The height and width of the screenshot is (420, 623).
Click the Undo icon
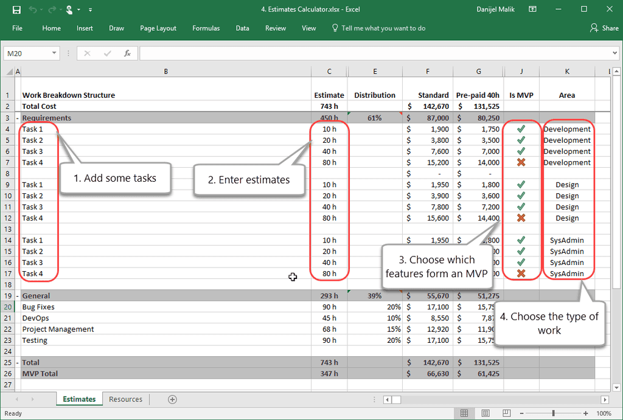[x=33, y=9]
